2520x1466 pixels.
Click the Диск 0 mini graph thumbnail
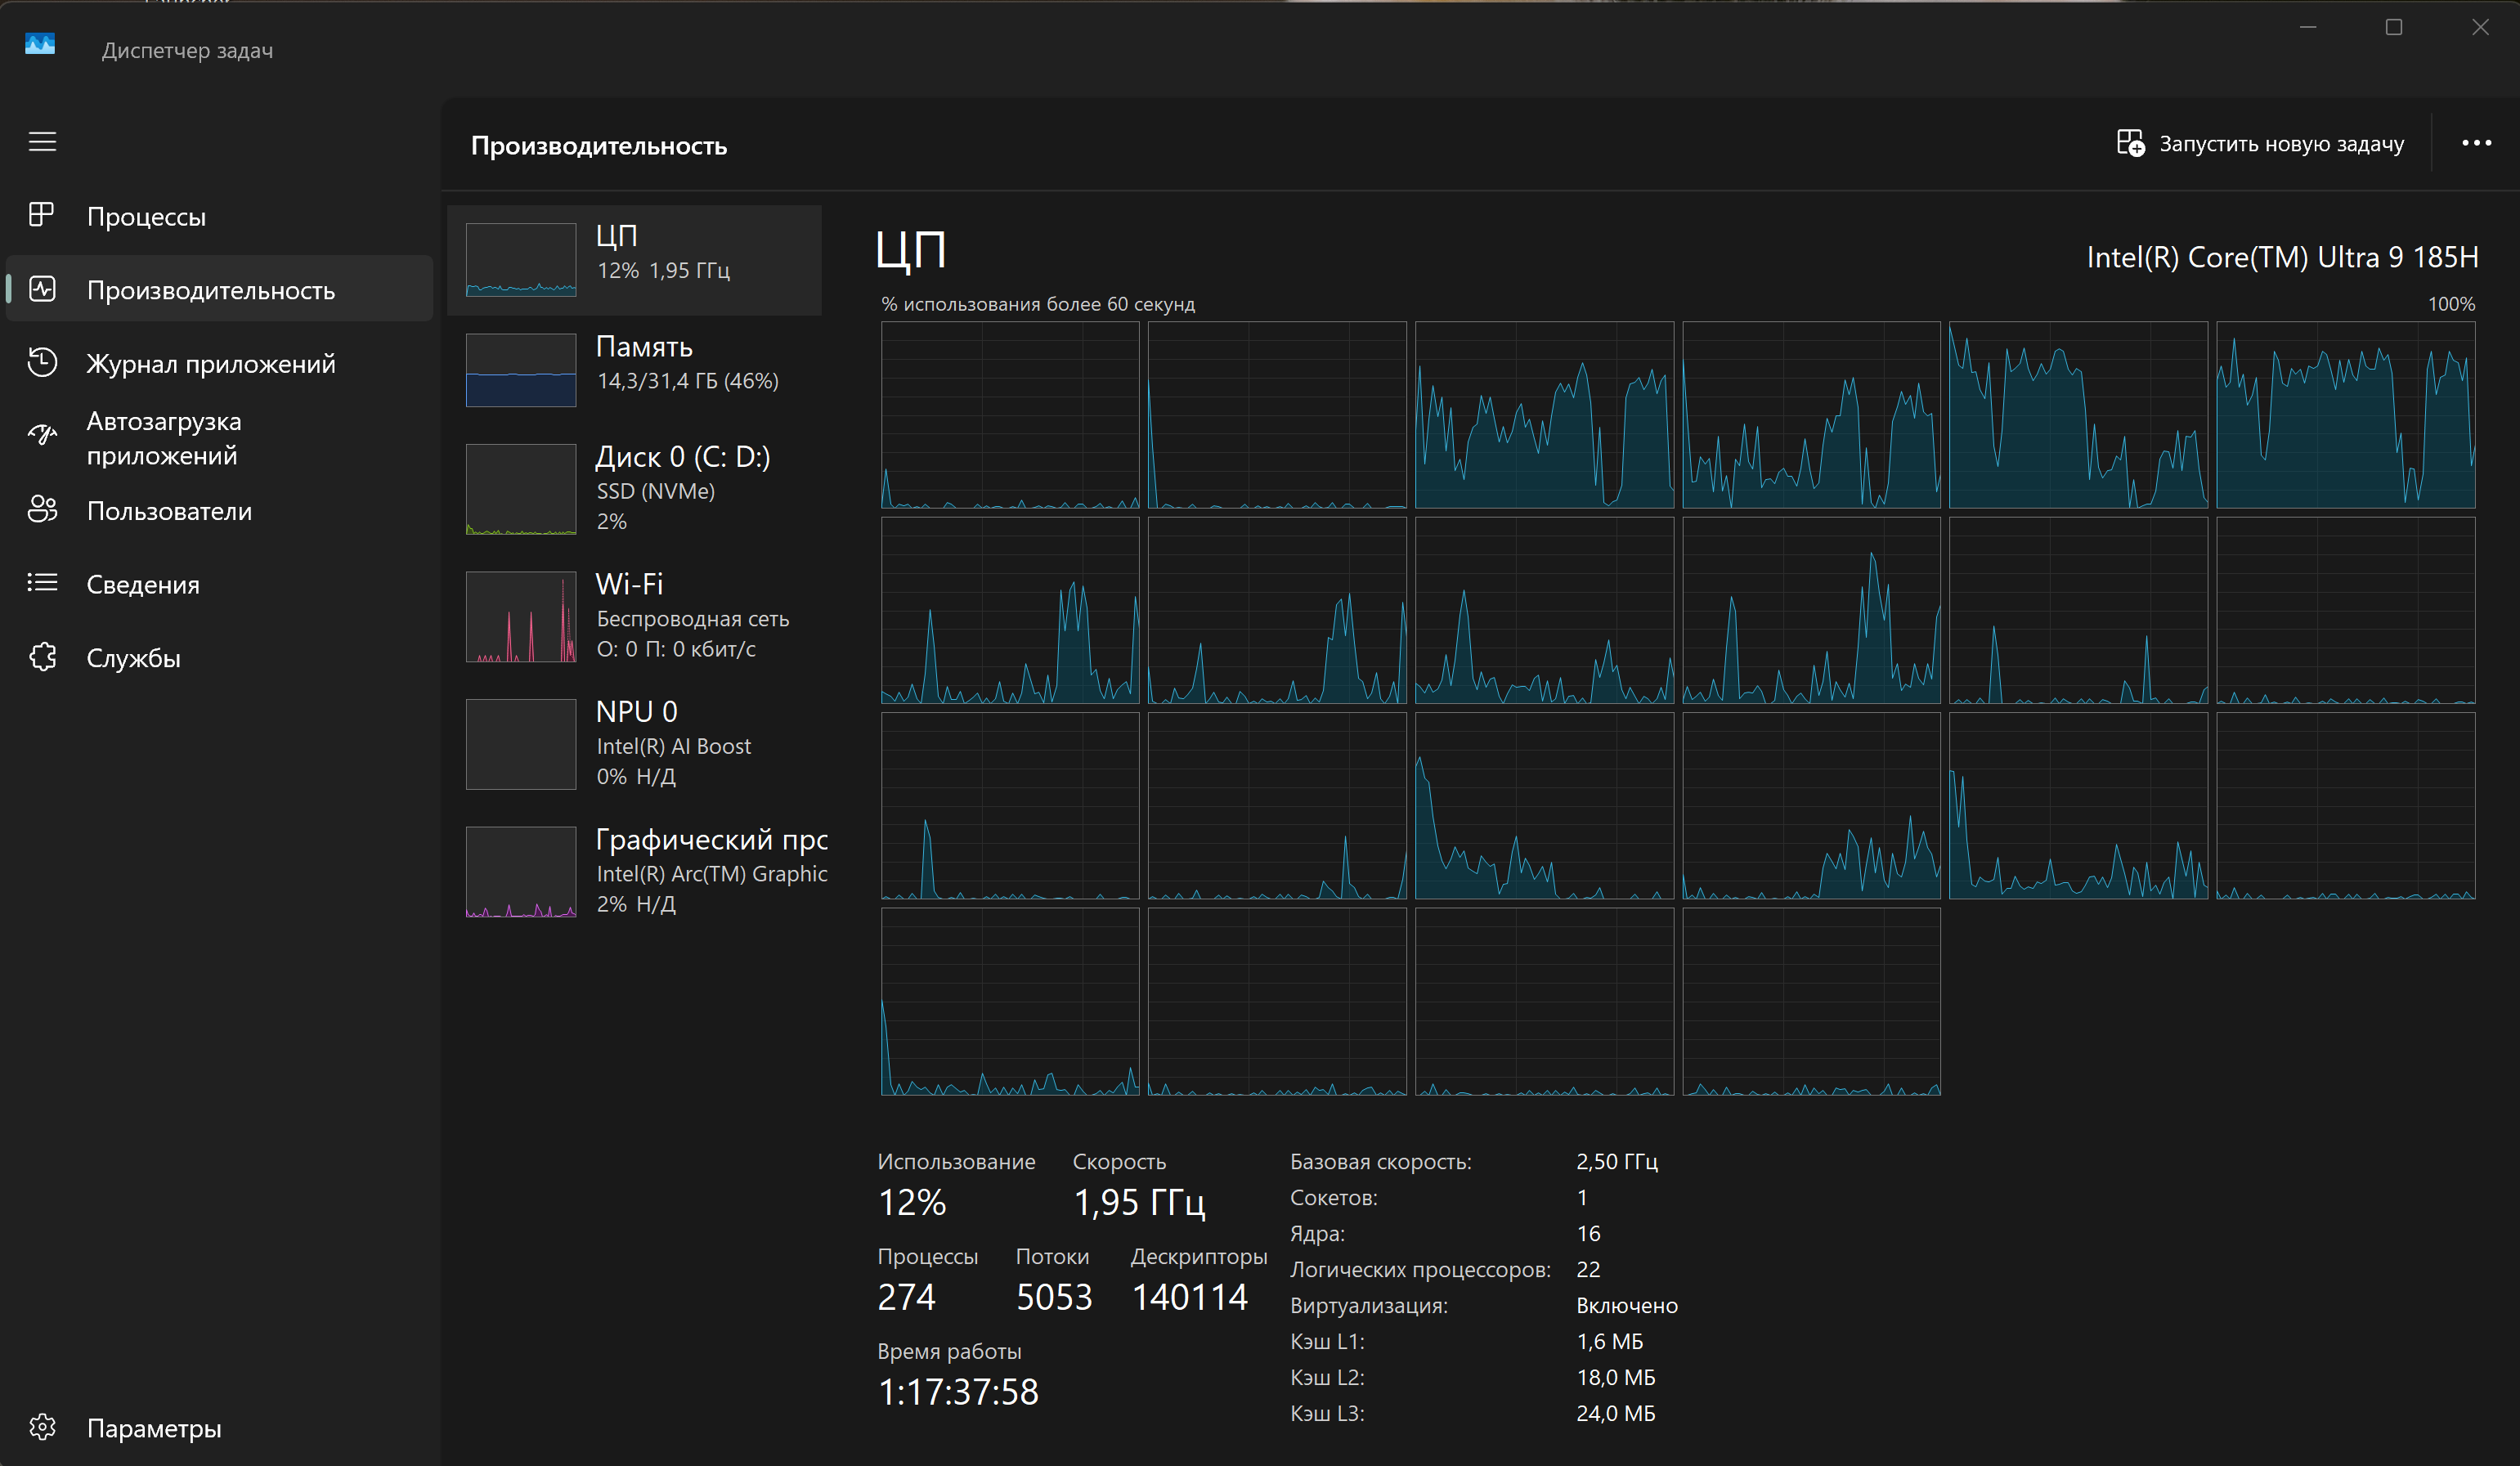[521, 489]
